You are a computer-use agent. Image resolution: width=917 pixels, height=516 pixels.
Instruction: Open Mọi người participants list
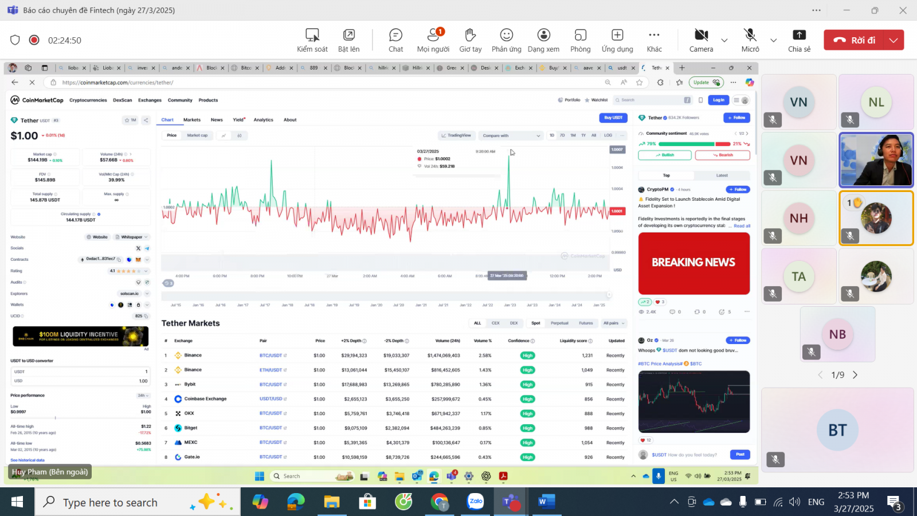[x=433, y=40]
